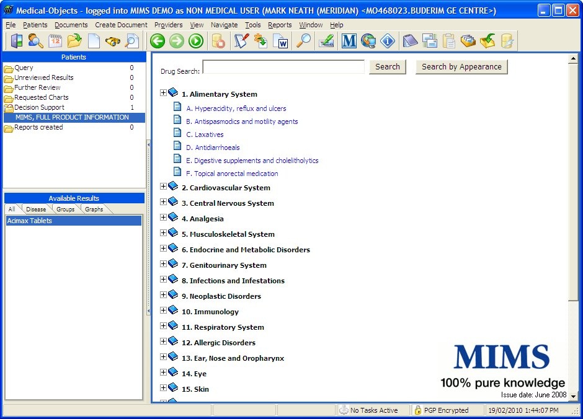The image size is (583, 419).
Task: Click the purple notepad icon
Action: pos(410,41)
